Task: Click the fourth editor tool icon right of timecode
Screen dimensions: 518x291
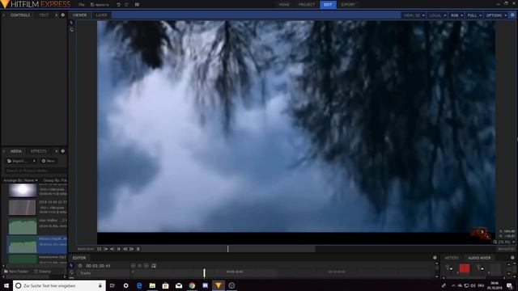Action: tap(154, 266)
